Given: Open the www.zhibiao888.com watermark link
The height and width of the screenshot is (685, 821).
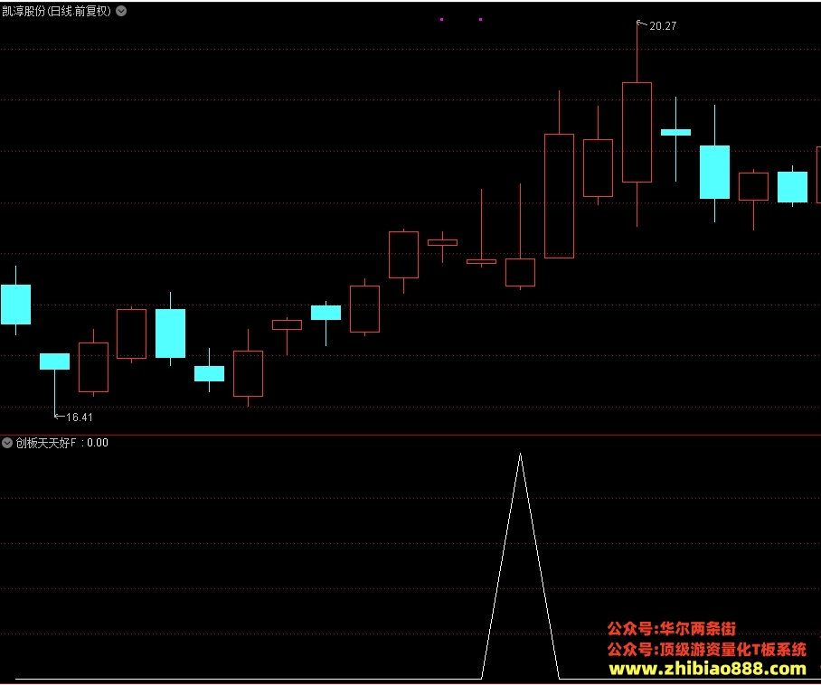Looking at the screenshot, I should 707,669.
